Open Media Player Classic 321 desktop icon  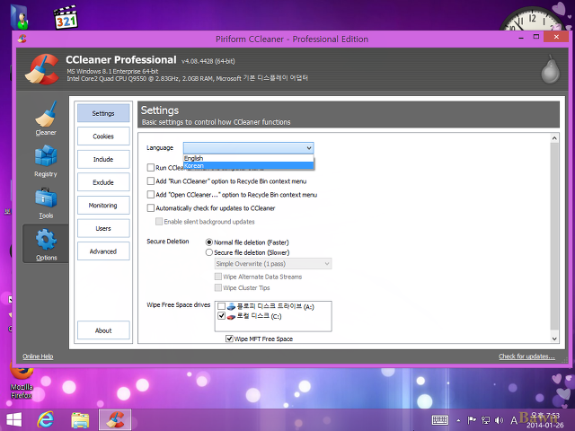[66, 17]
